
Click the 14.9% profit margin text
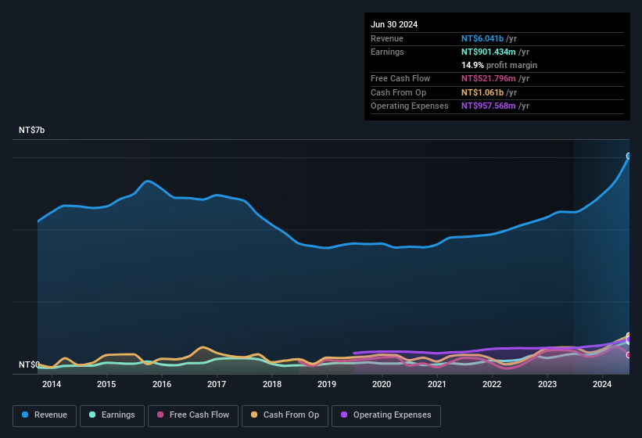point(499,65)
